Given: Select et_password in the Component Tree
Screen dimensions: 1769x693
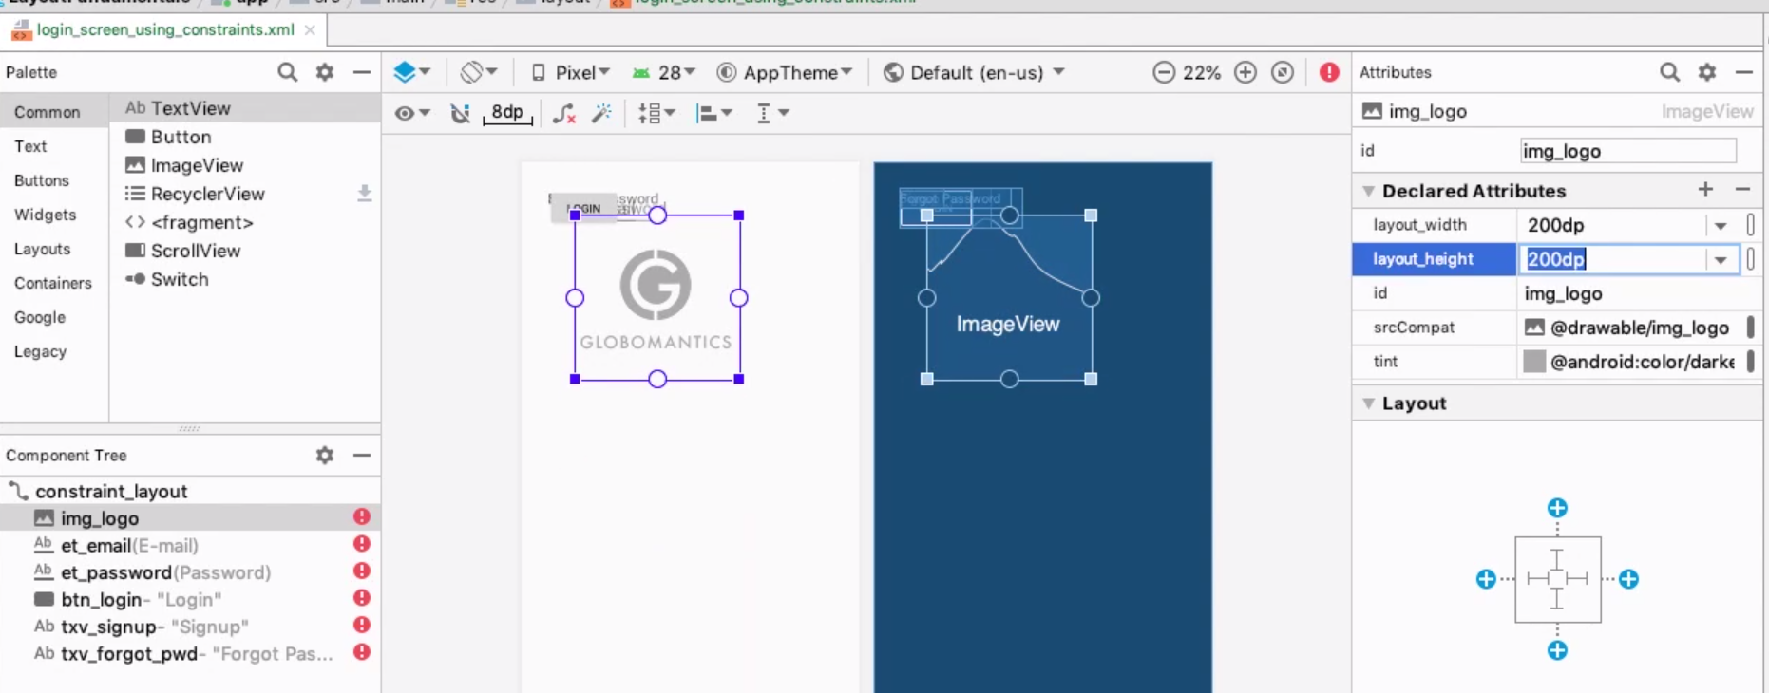Looking at the screenshot, I should pos(190,572).
